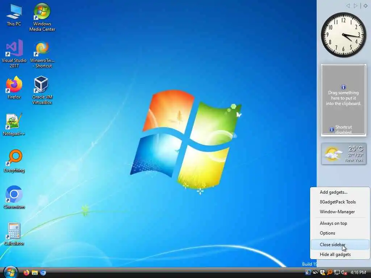Click the cloud sync tray icon

(x=315, y=272)
